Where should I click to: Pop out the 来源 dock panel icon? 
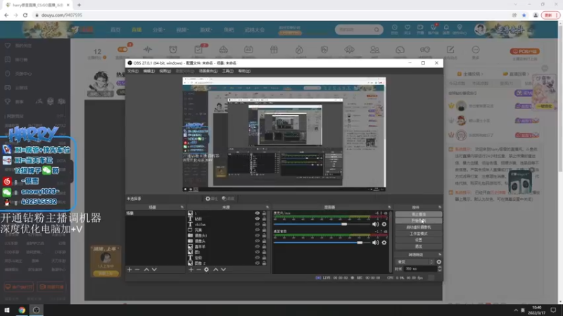[x=267, y=207]
